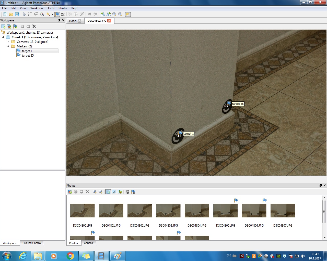Expand the Cameras folder node
The image size is (327, 261).
(x=8, y=42)
